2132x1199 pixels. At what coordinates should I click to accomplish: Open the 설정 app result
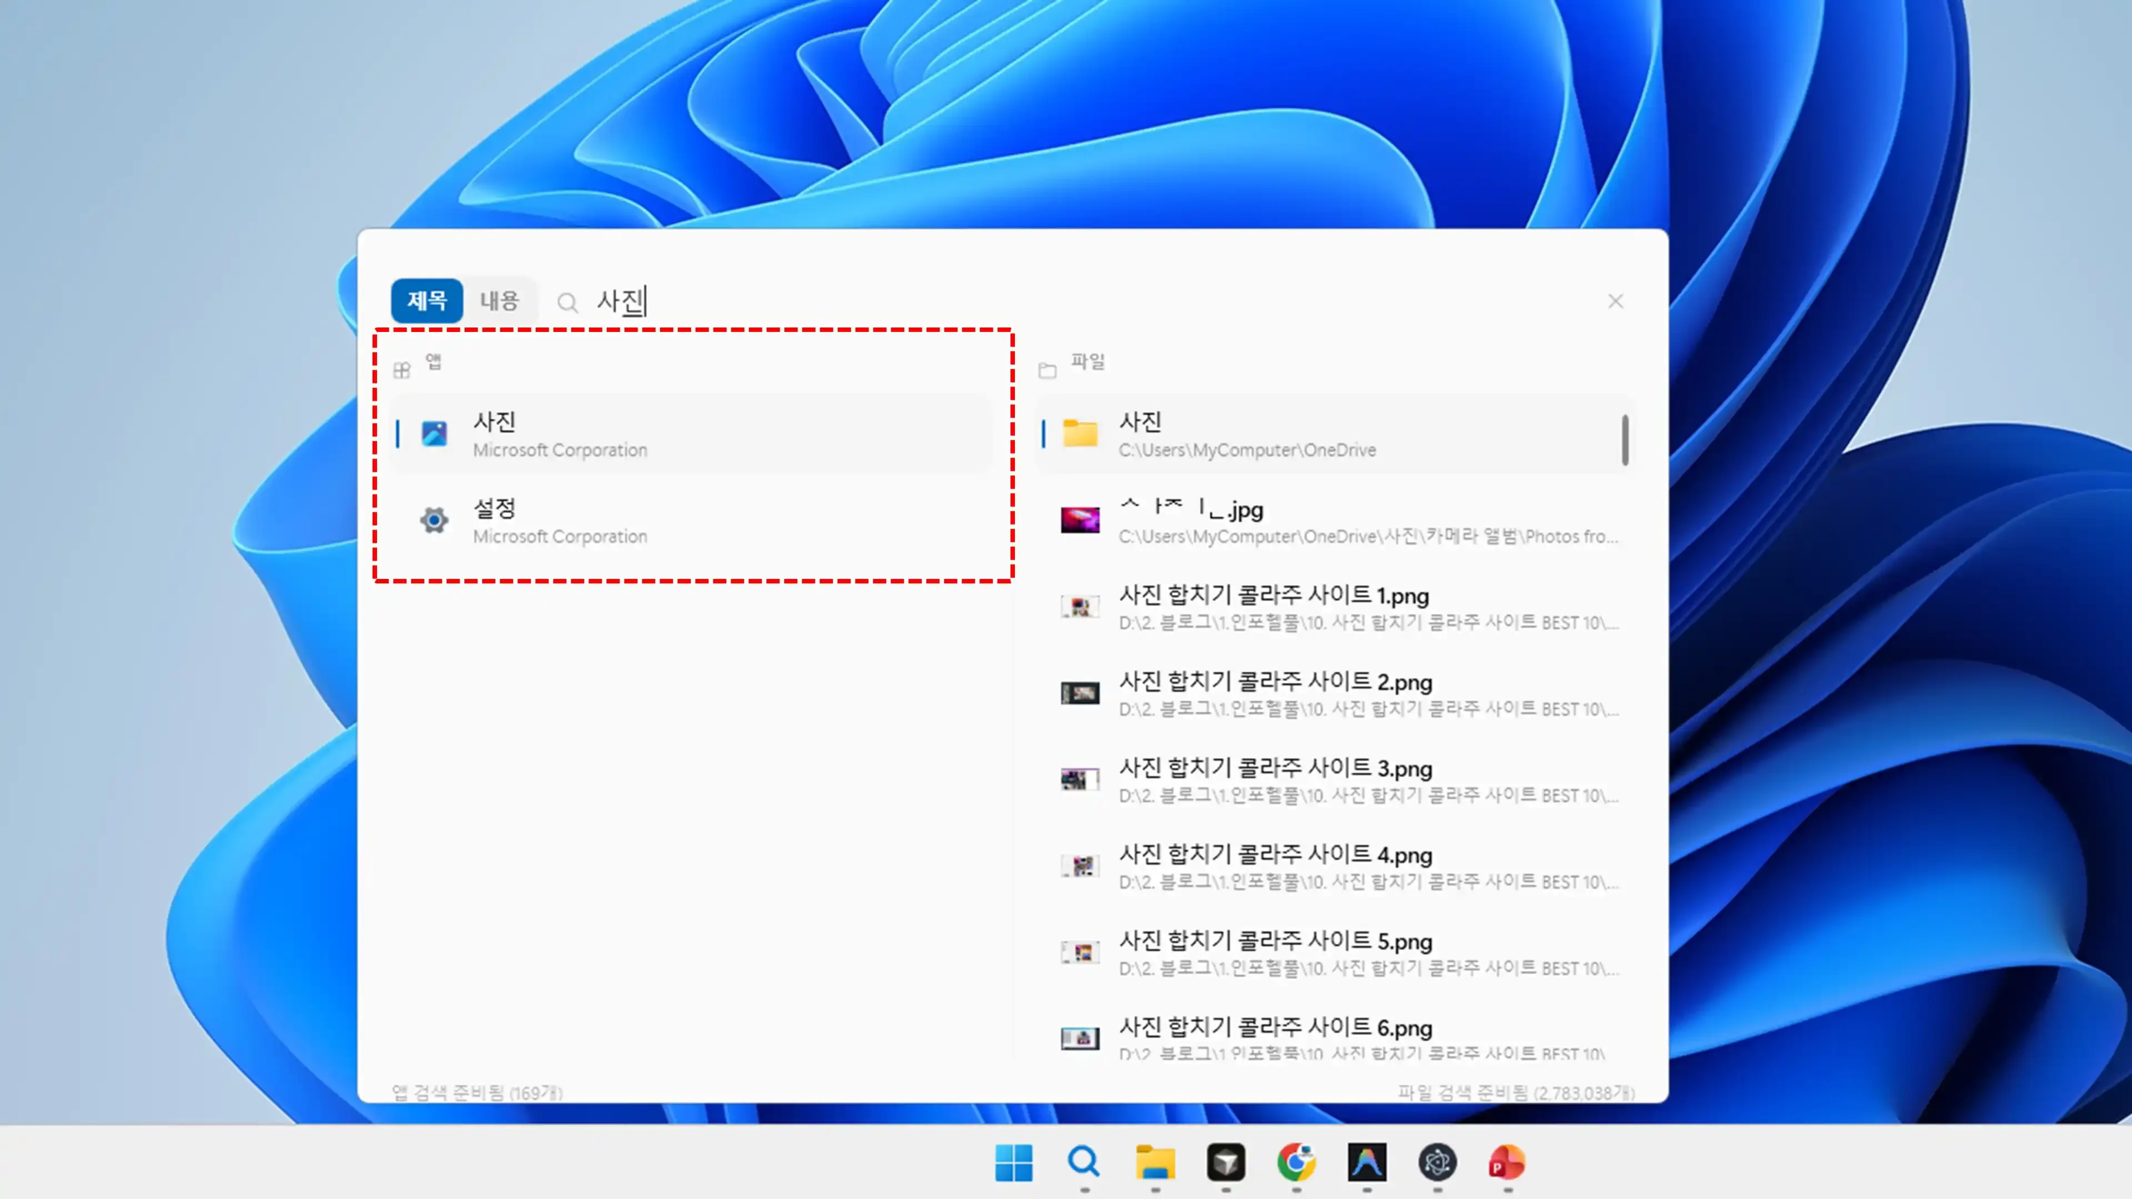691,521
